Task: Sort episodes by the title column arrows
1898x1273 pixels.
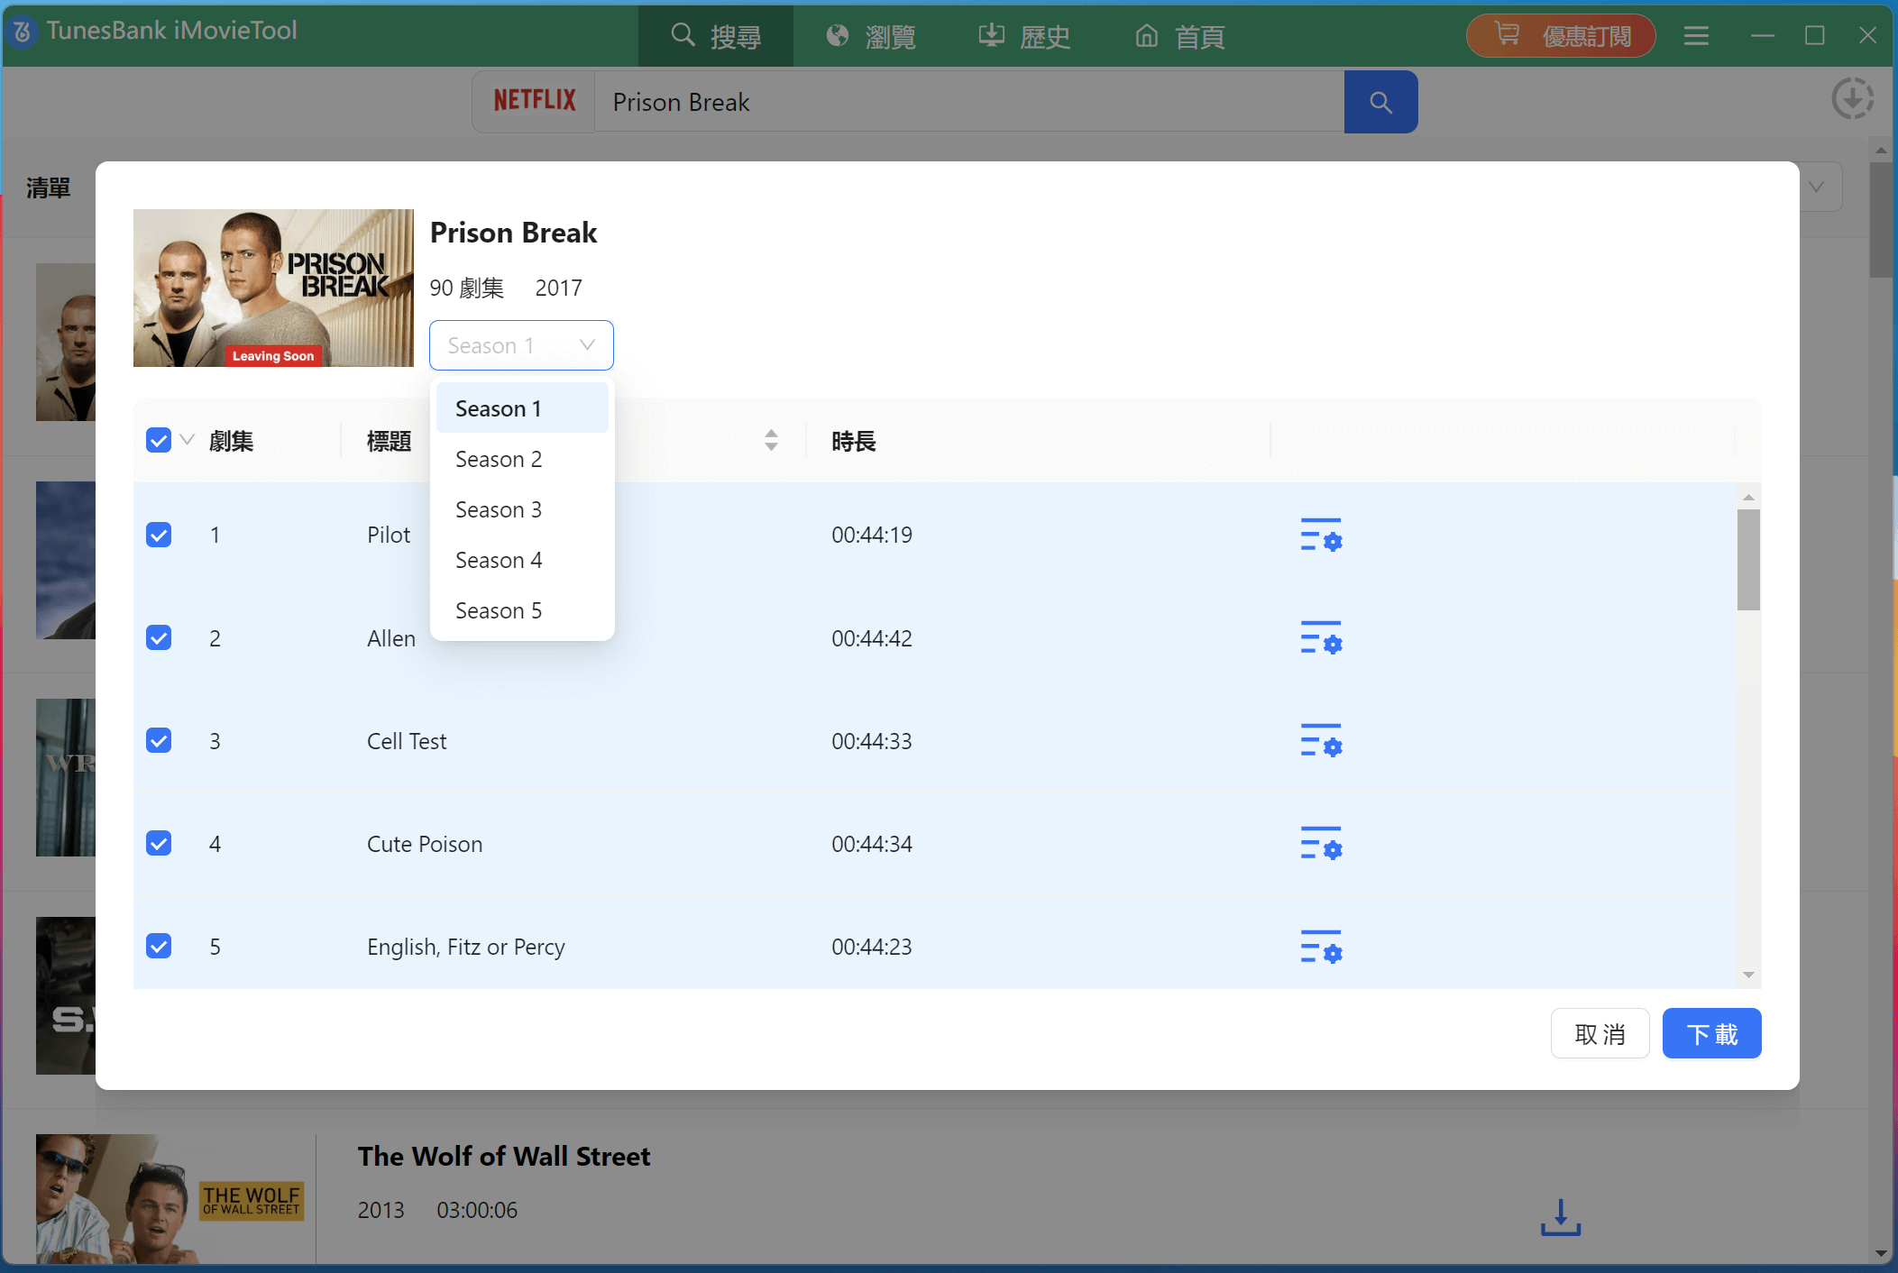Action: point(771,440)
